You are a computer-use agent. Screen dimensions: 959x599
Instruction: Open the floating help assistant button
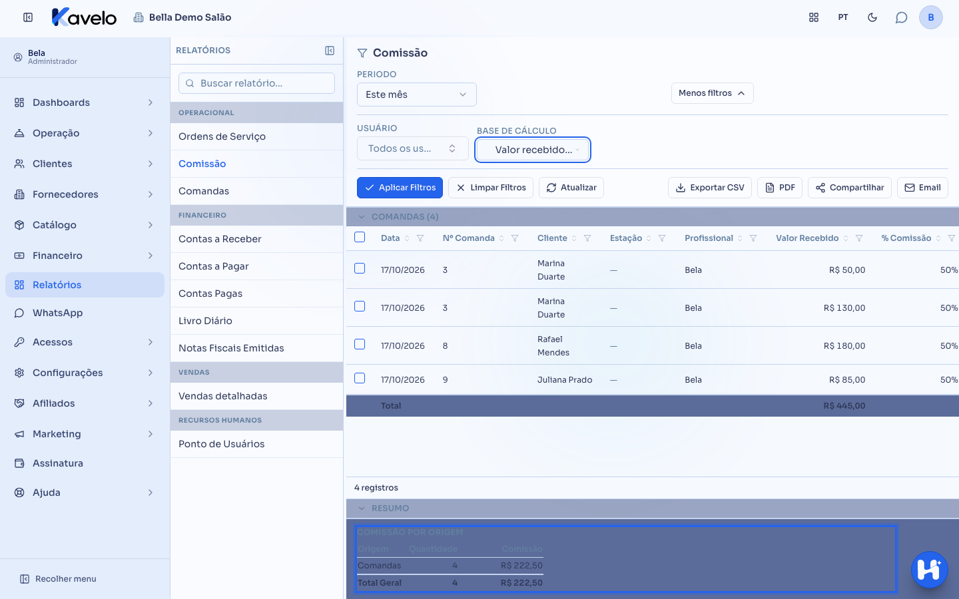(x=930, y=570)
